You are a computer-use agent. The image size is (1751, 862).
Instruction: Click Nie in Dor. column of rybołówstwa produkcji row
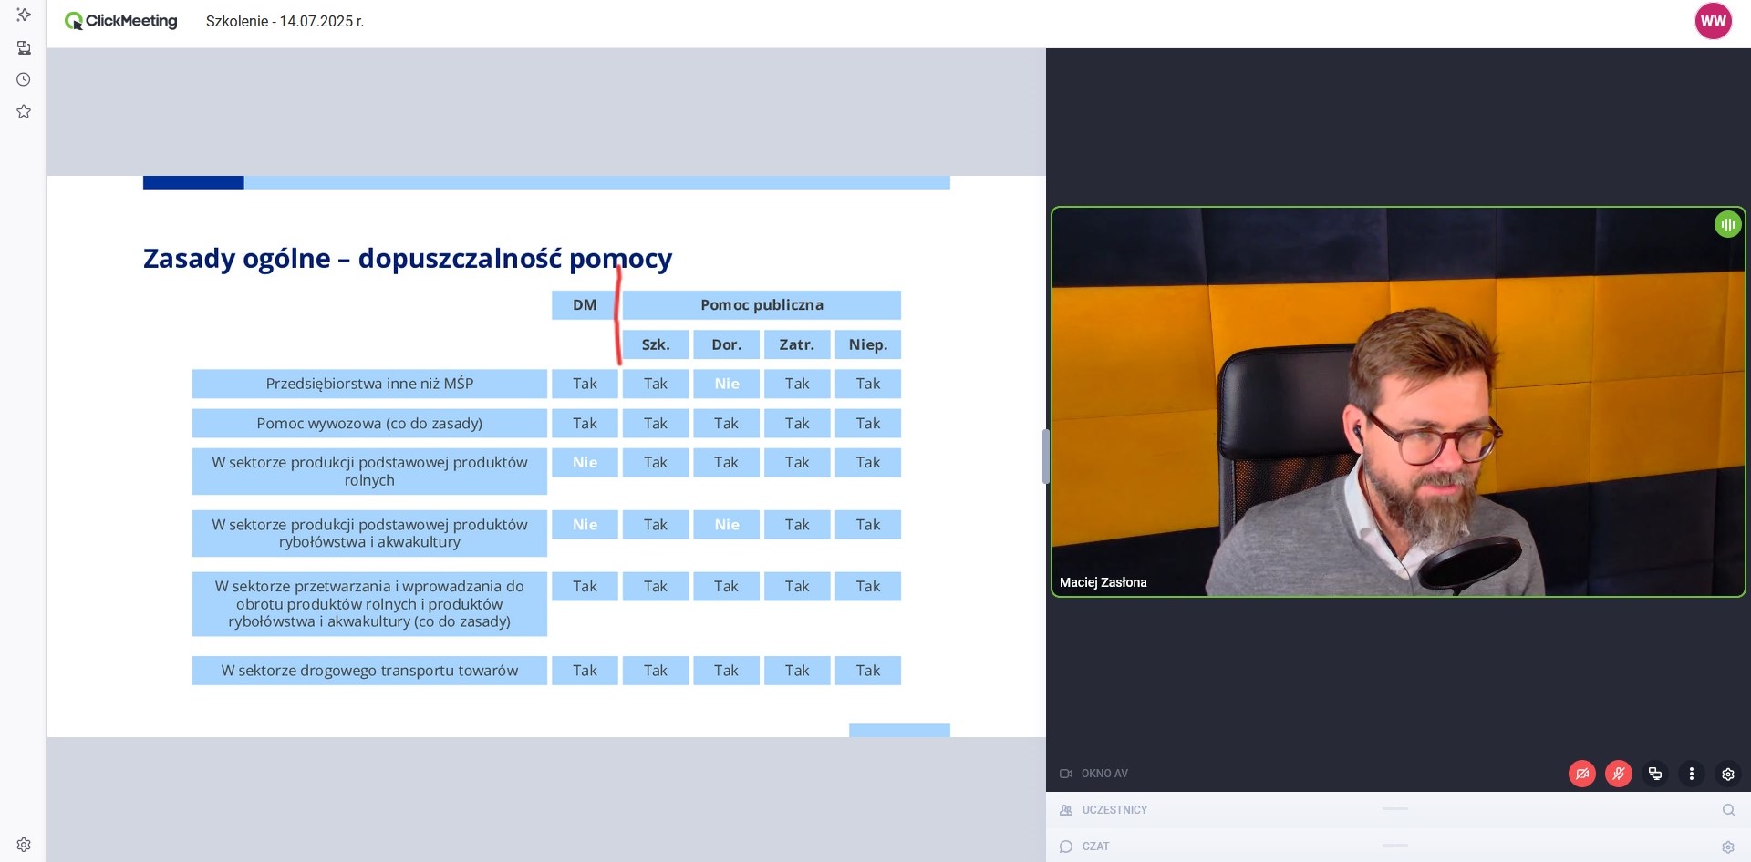[x=726, y=525]
